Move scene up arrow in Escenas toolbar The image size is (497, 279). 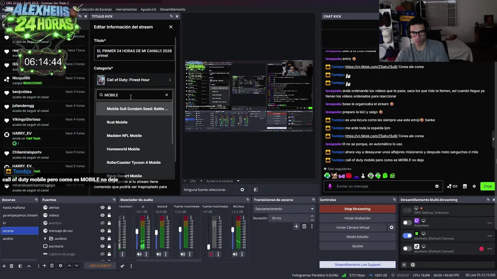pos(29,266)
